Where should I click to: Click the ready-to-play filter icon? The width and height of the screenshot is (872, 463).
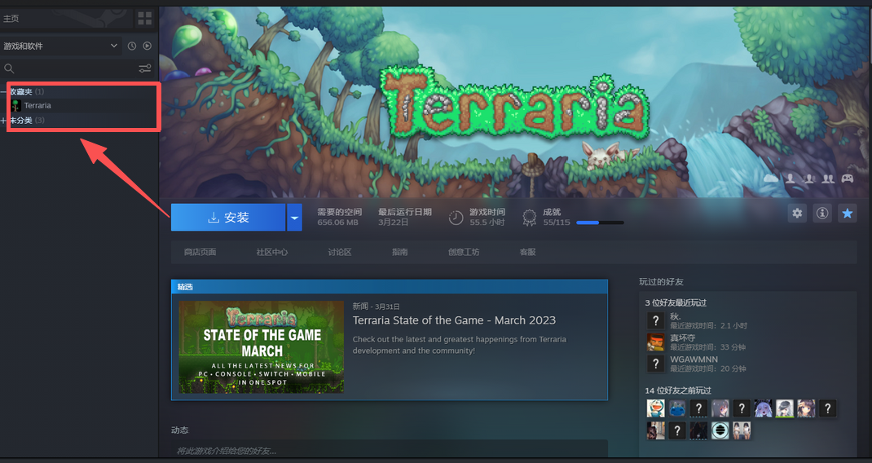(148, 46)
